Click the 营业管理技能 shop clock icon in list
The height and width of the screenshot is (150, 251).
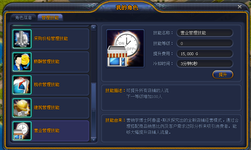point(22,131)
